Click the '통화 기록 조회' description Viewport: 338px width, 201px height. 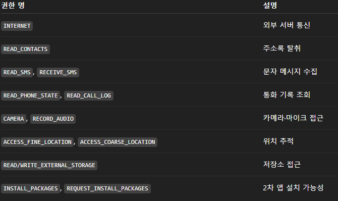pyautogui.click(x=287, y=94)
